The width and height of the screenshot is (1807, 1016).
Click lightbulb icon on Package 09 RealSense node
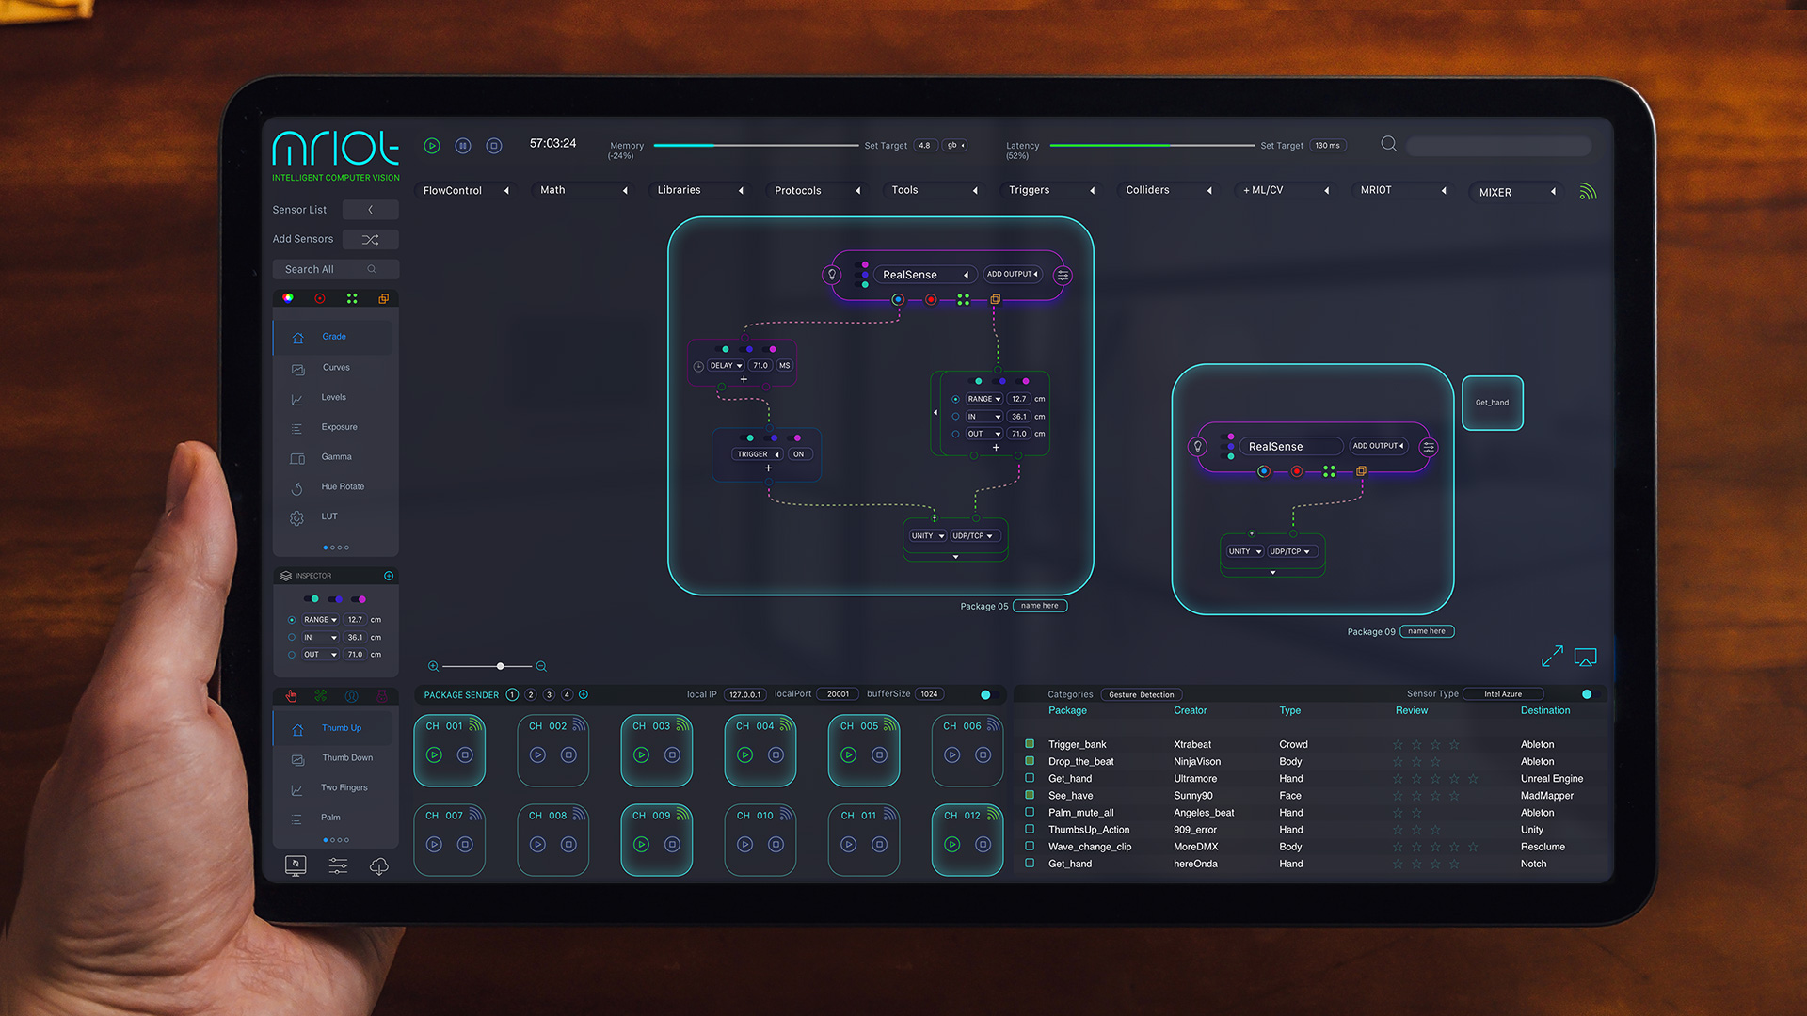coord(1198,447)
